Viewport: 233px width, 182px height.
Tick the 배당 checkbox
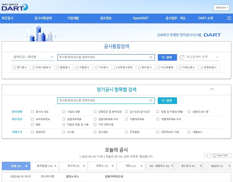(x=32, y=124)
